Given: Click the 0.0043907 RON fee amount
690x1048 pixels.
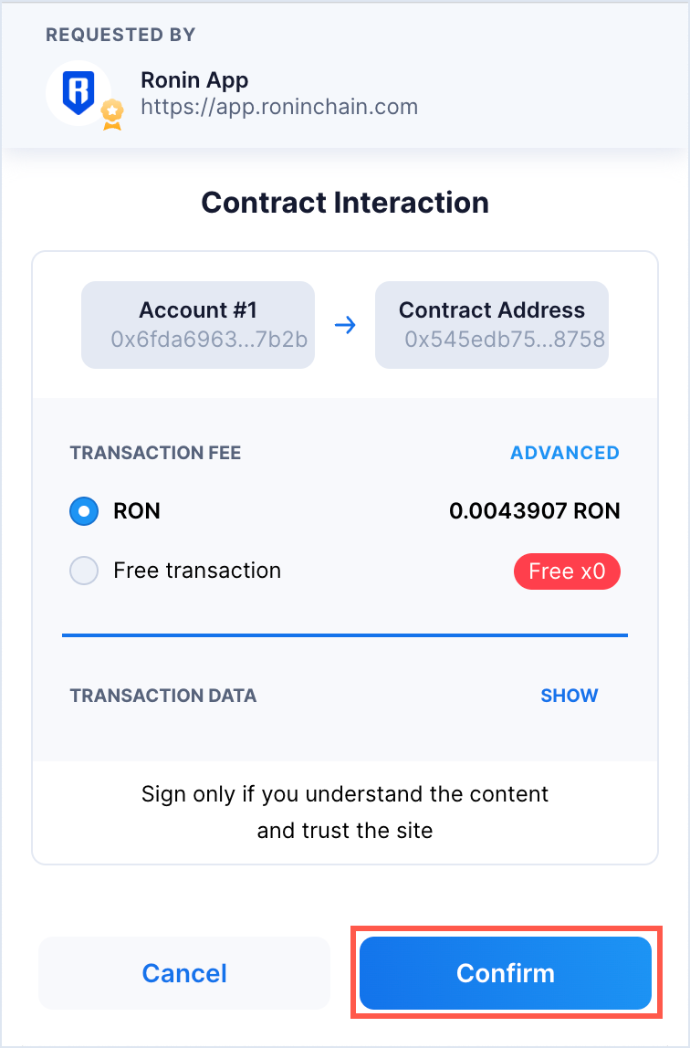Looking at the screenshot, I should 534,511.
